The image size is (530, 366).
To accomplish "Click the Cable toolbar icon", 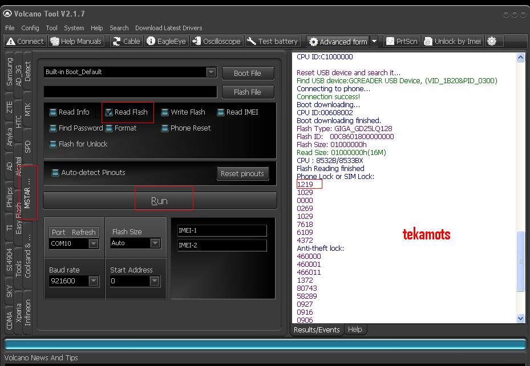I will coord(126,41).
